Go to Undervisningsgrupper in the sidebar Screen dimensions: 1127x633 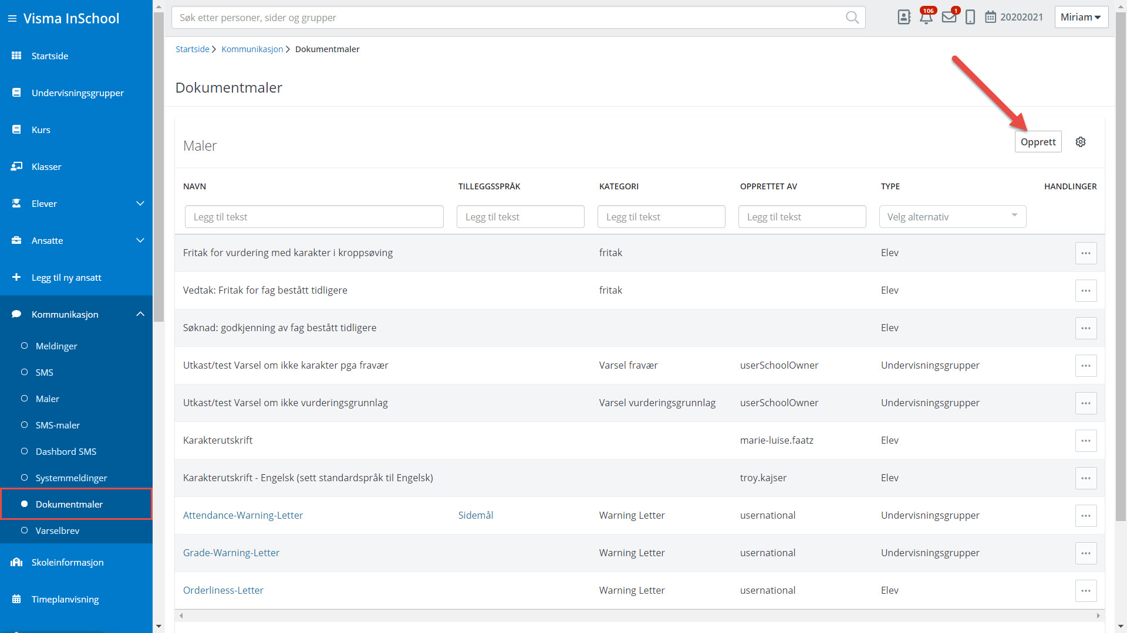point(77,93)
